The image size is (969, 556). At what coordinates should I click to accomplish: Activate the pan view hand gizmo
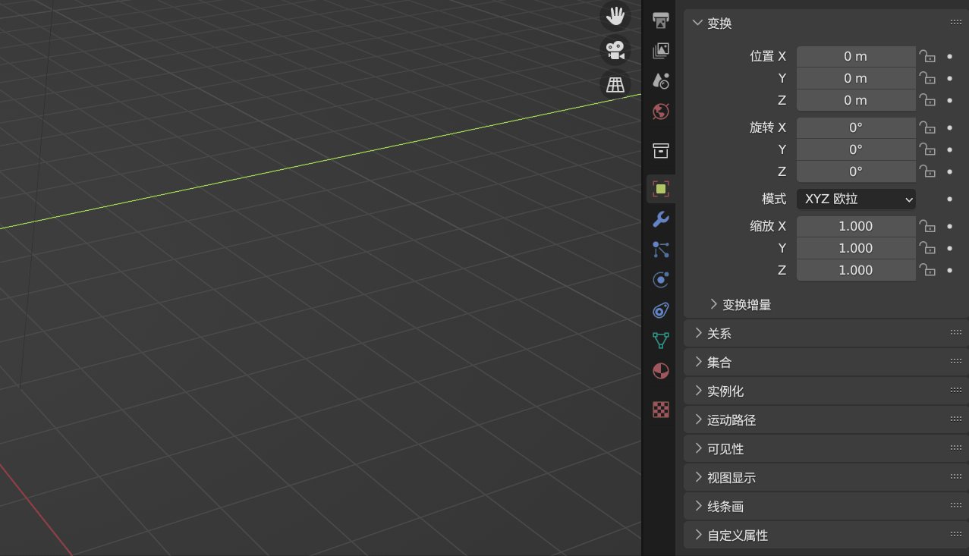click(615, 15)
